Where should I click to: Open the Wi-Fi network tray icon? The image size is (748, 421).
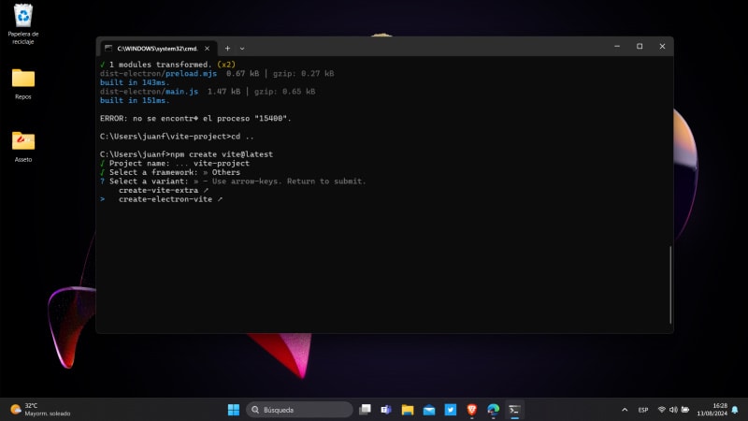pyautogui.click(x=662, y=410)
